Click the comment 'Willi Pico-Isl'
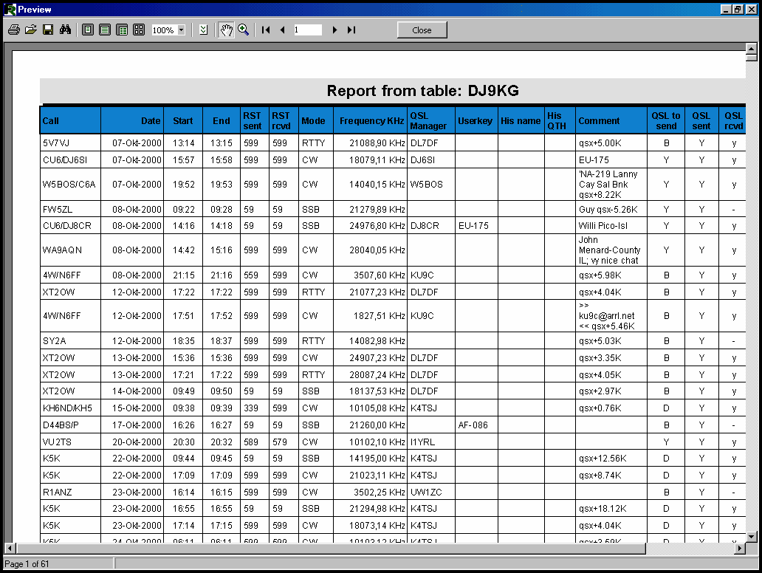 coord(603,226)
